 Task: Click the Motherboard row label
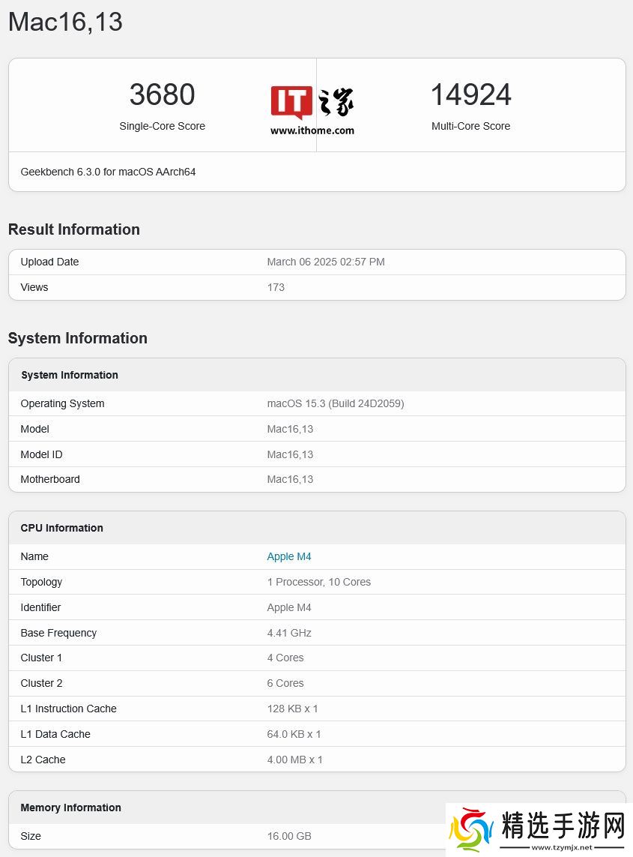(50, 479)
